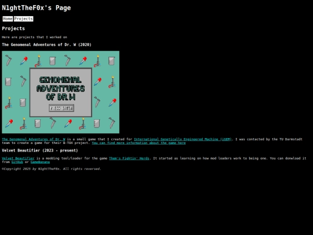Open International Genetically Engineered Machine (iGEM) link
This screenshot has width=313, height=235.
(x=183, y=139)
